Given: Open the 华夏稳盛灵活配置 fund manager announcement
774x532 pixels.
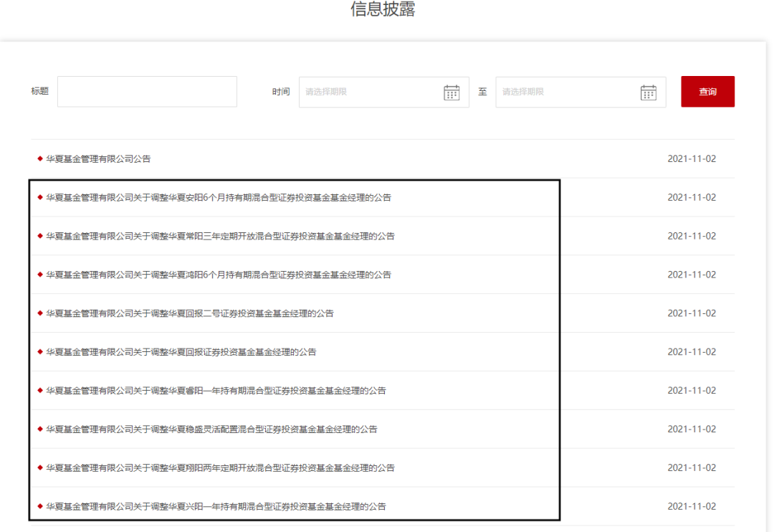Looking at the screenshot, I should (211, 429).
